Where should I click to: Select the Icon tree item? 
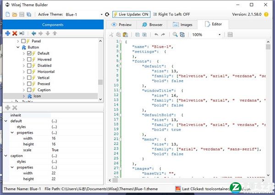tap(37, 96)
